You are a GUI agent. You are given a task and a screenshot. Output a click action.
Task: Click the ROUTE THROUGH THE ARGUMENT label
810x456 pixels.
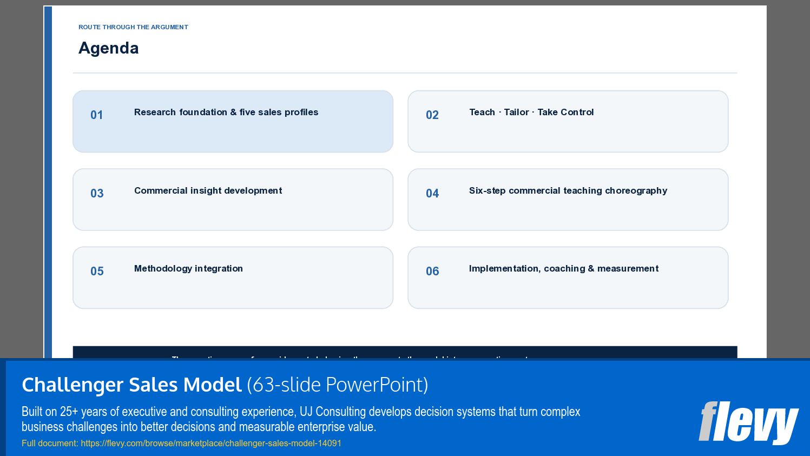pos(133,27)
